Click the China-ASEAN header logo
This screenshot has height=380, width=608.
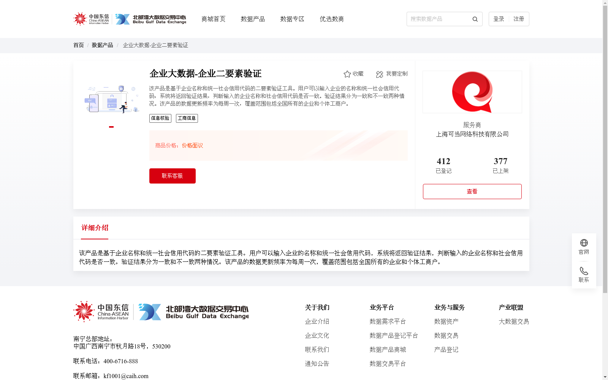(x=91, y=19)
